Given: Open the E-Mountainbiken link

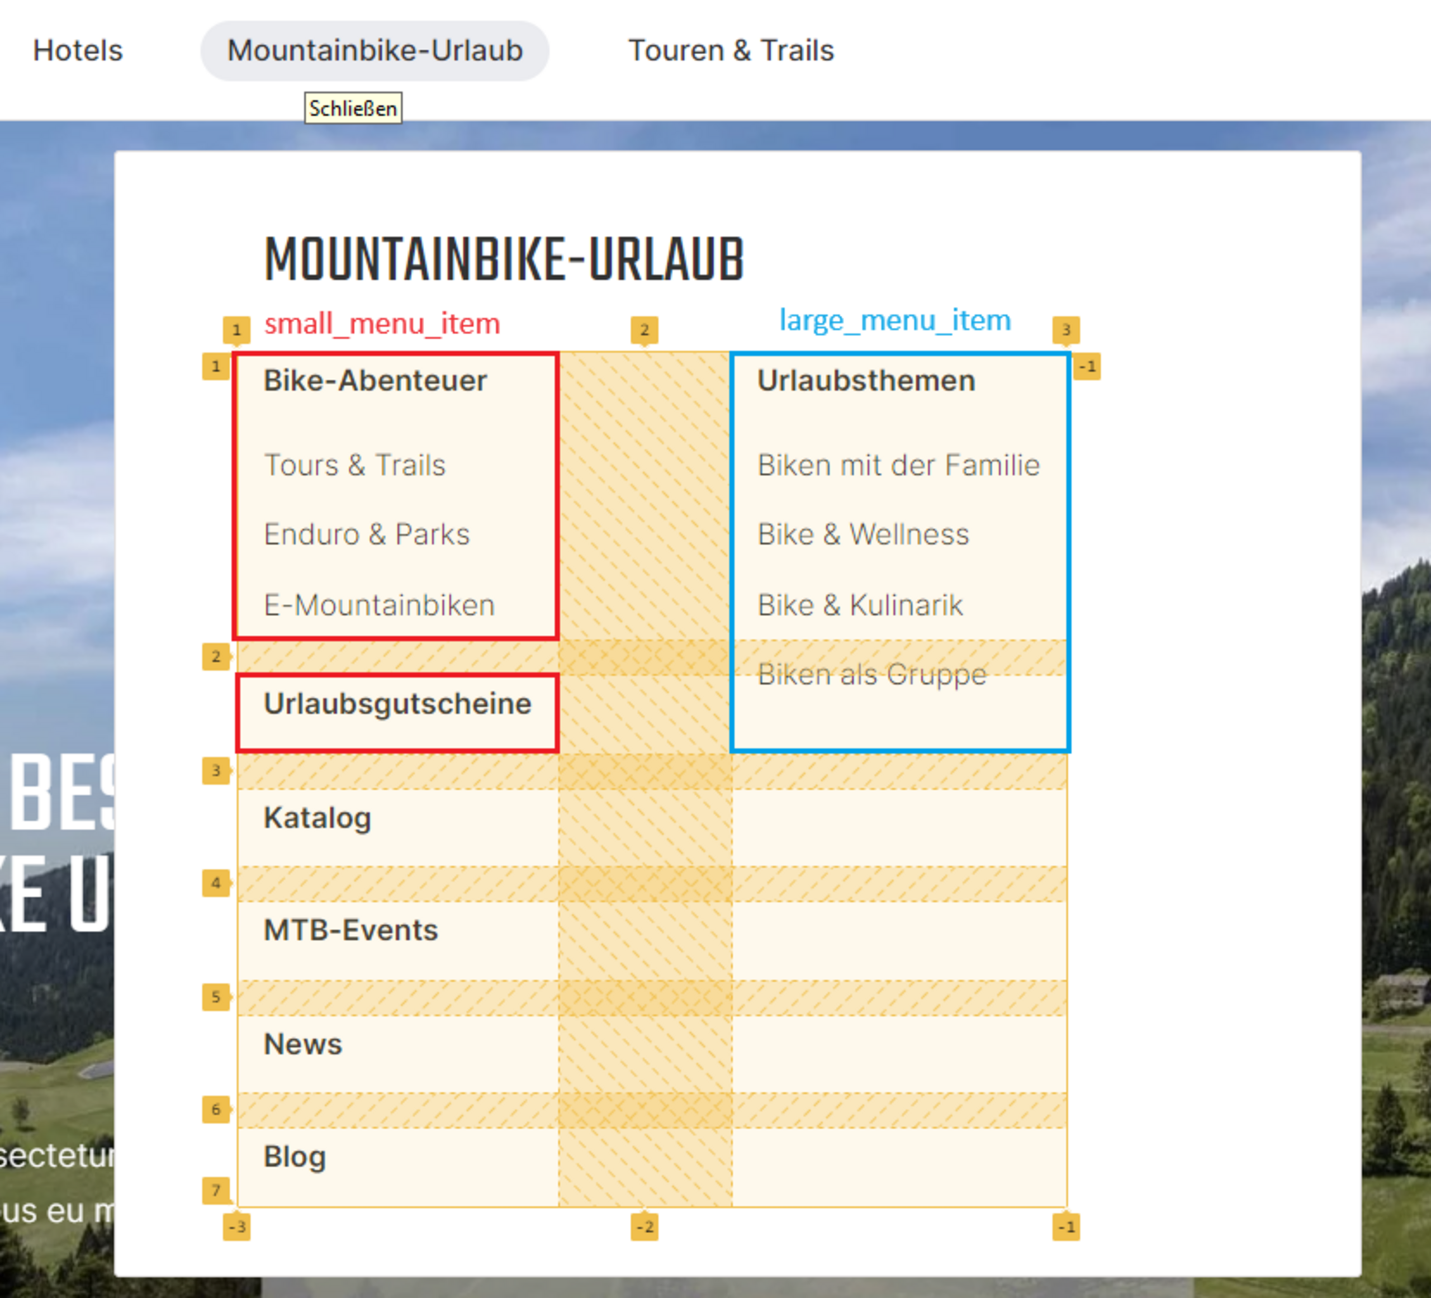Looking at the screenshot, I should click(379, 605).
